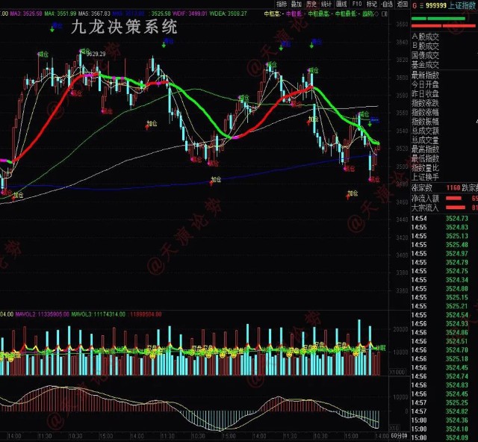Click the 上证指数 index name label
Screen dimensions: 478x442
(462, 5)
